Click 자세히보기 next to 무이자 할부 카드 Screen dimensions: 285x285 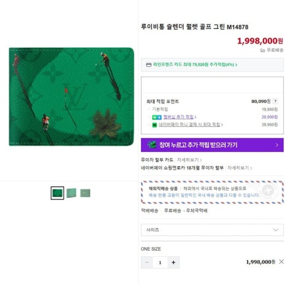click(x=189, y=160)
